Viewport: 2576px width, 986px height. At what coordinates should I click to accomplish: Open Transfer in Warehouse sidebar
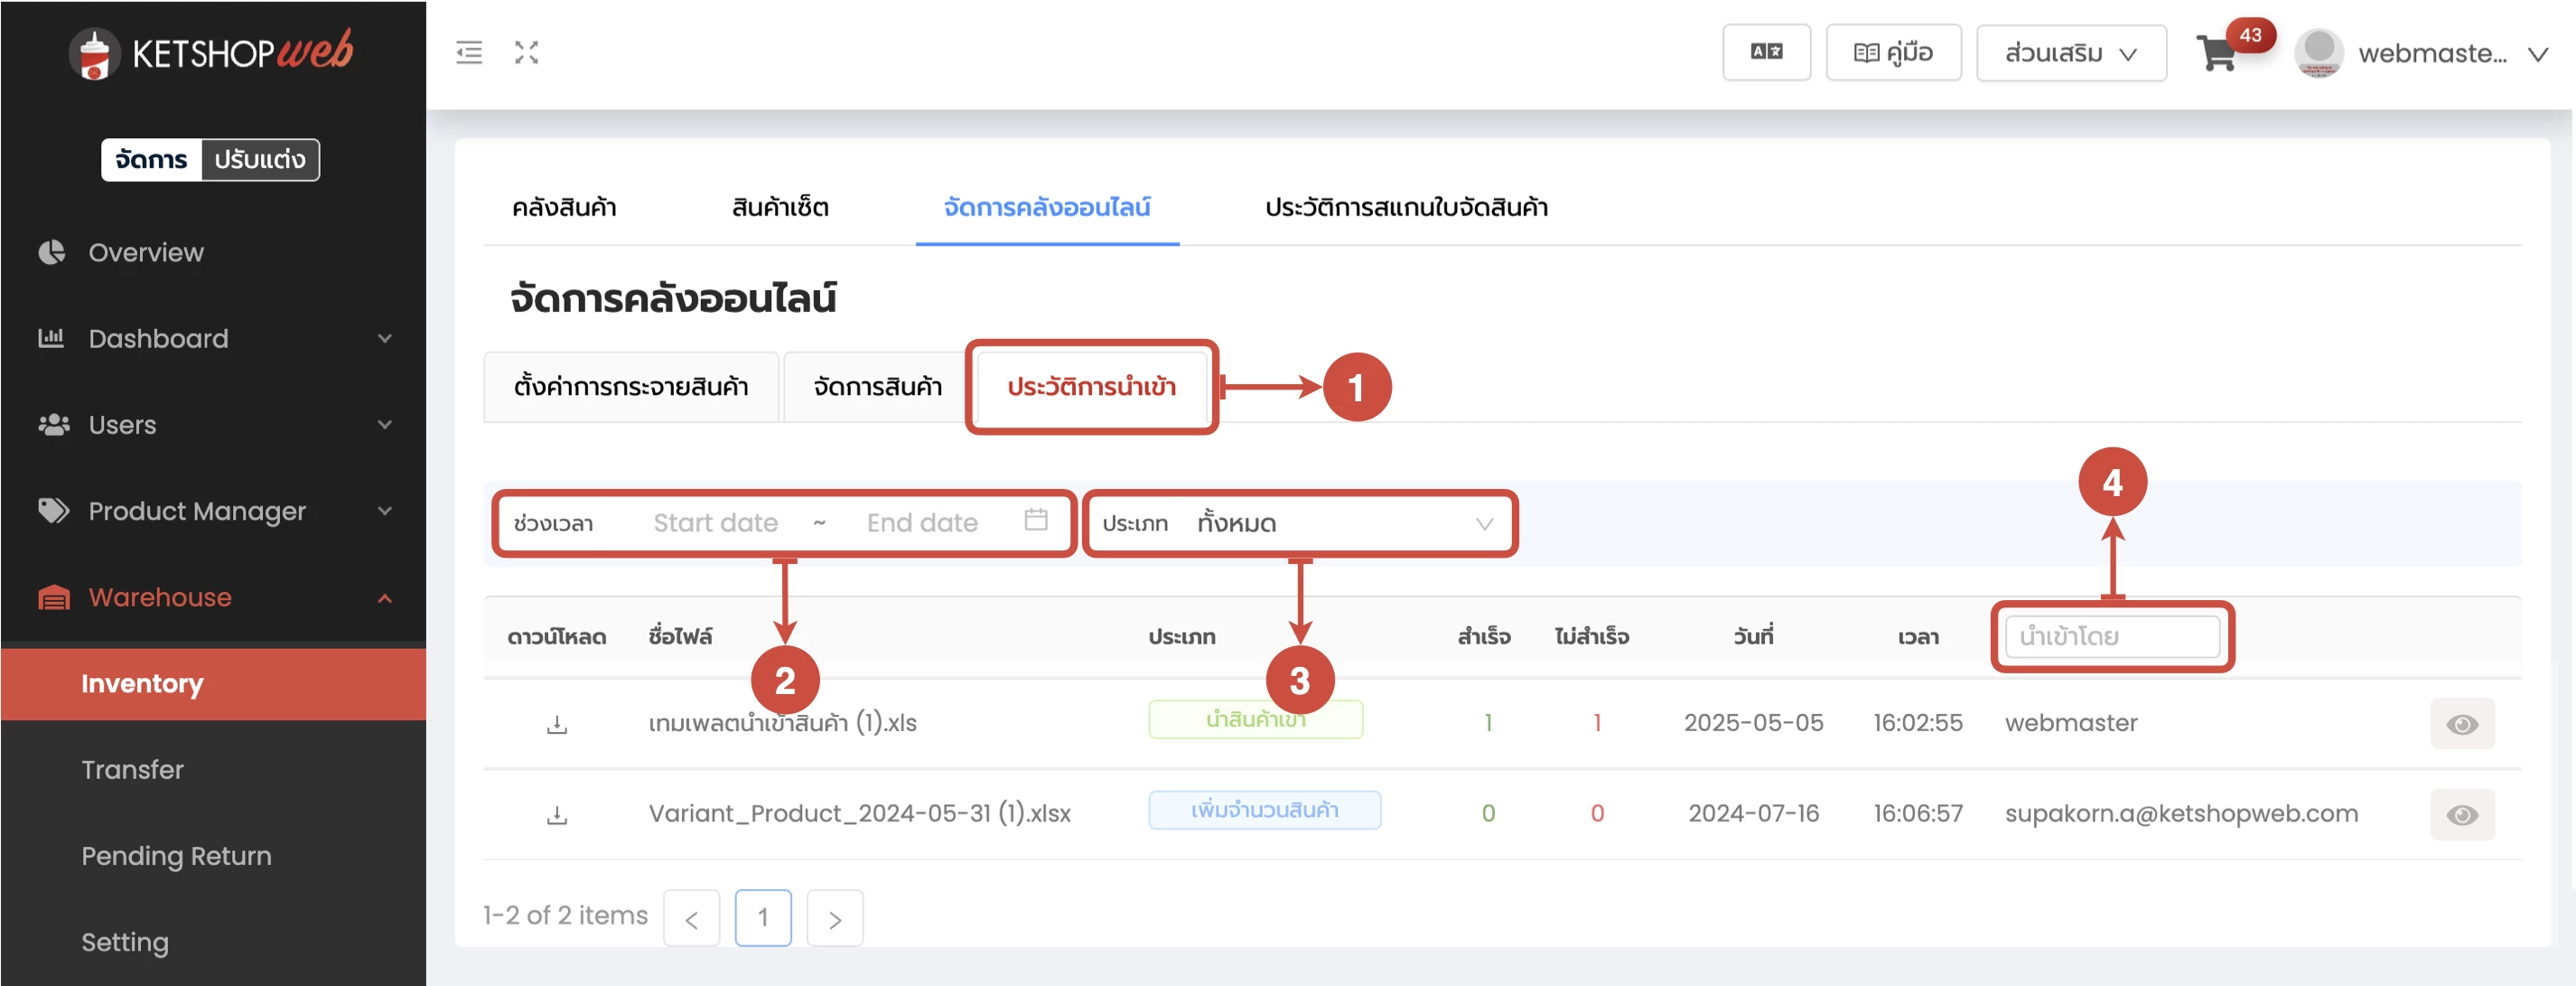(x=132, y=770)
